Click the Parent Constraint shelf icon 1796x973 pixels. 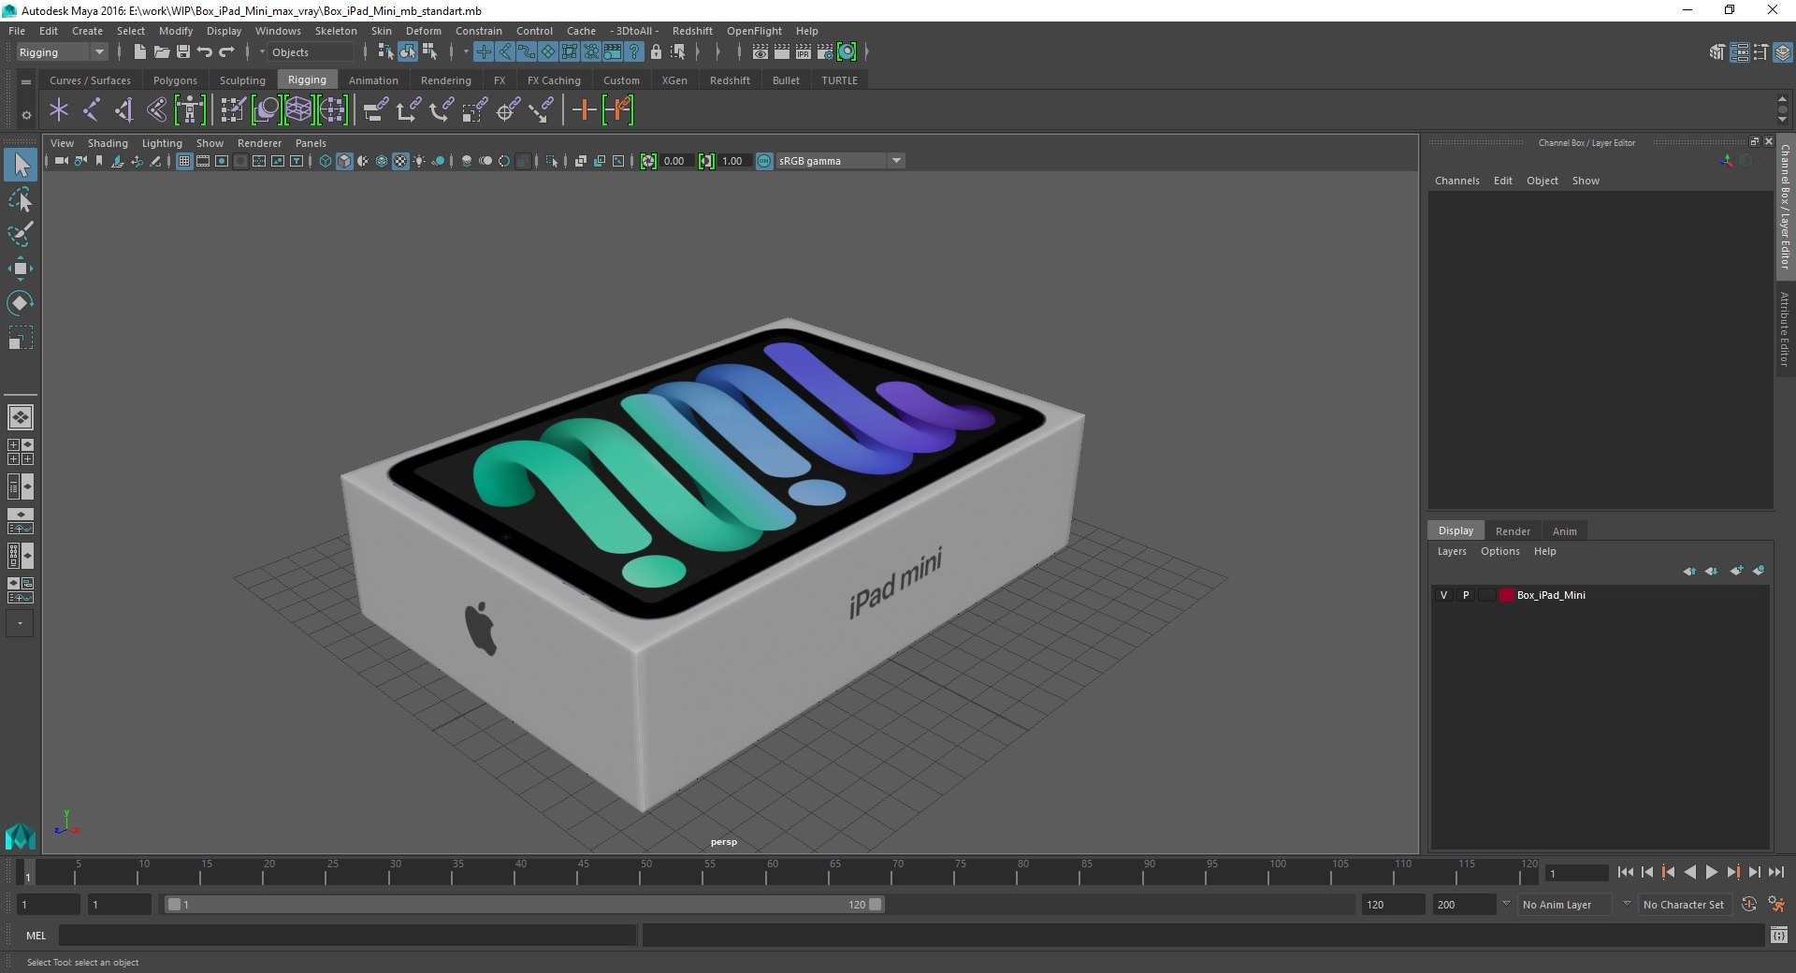pyautogui.click(x=375, y=110)
